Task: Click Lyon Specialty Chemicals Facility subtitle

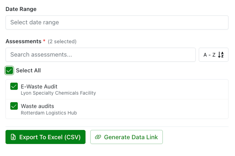Action: (x=58, y=93)
